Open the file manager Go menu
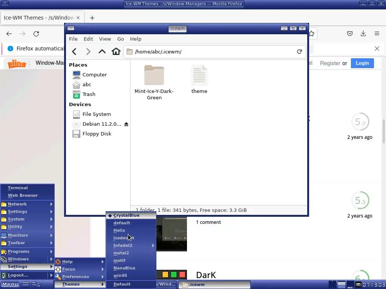Screen dimensions: 386x289 120,39
